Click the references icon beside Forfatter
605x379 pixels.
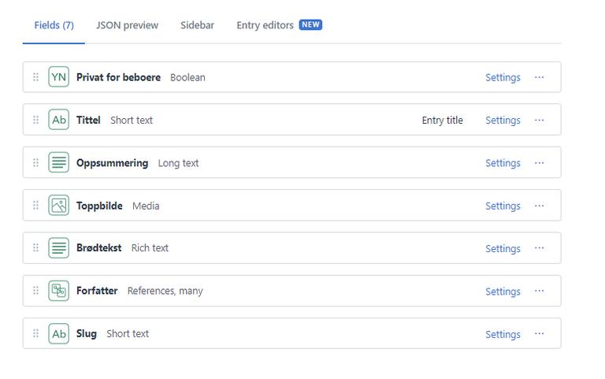[x=58, y=291]
